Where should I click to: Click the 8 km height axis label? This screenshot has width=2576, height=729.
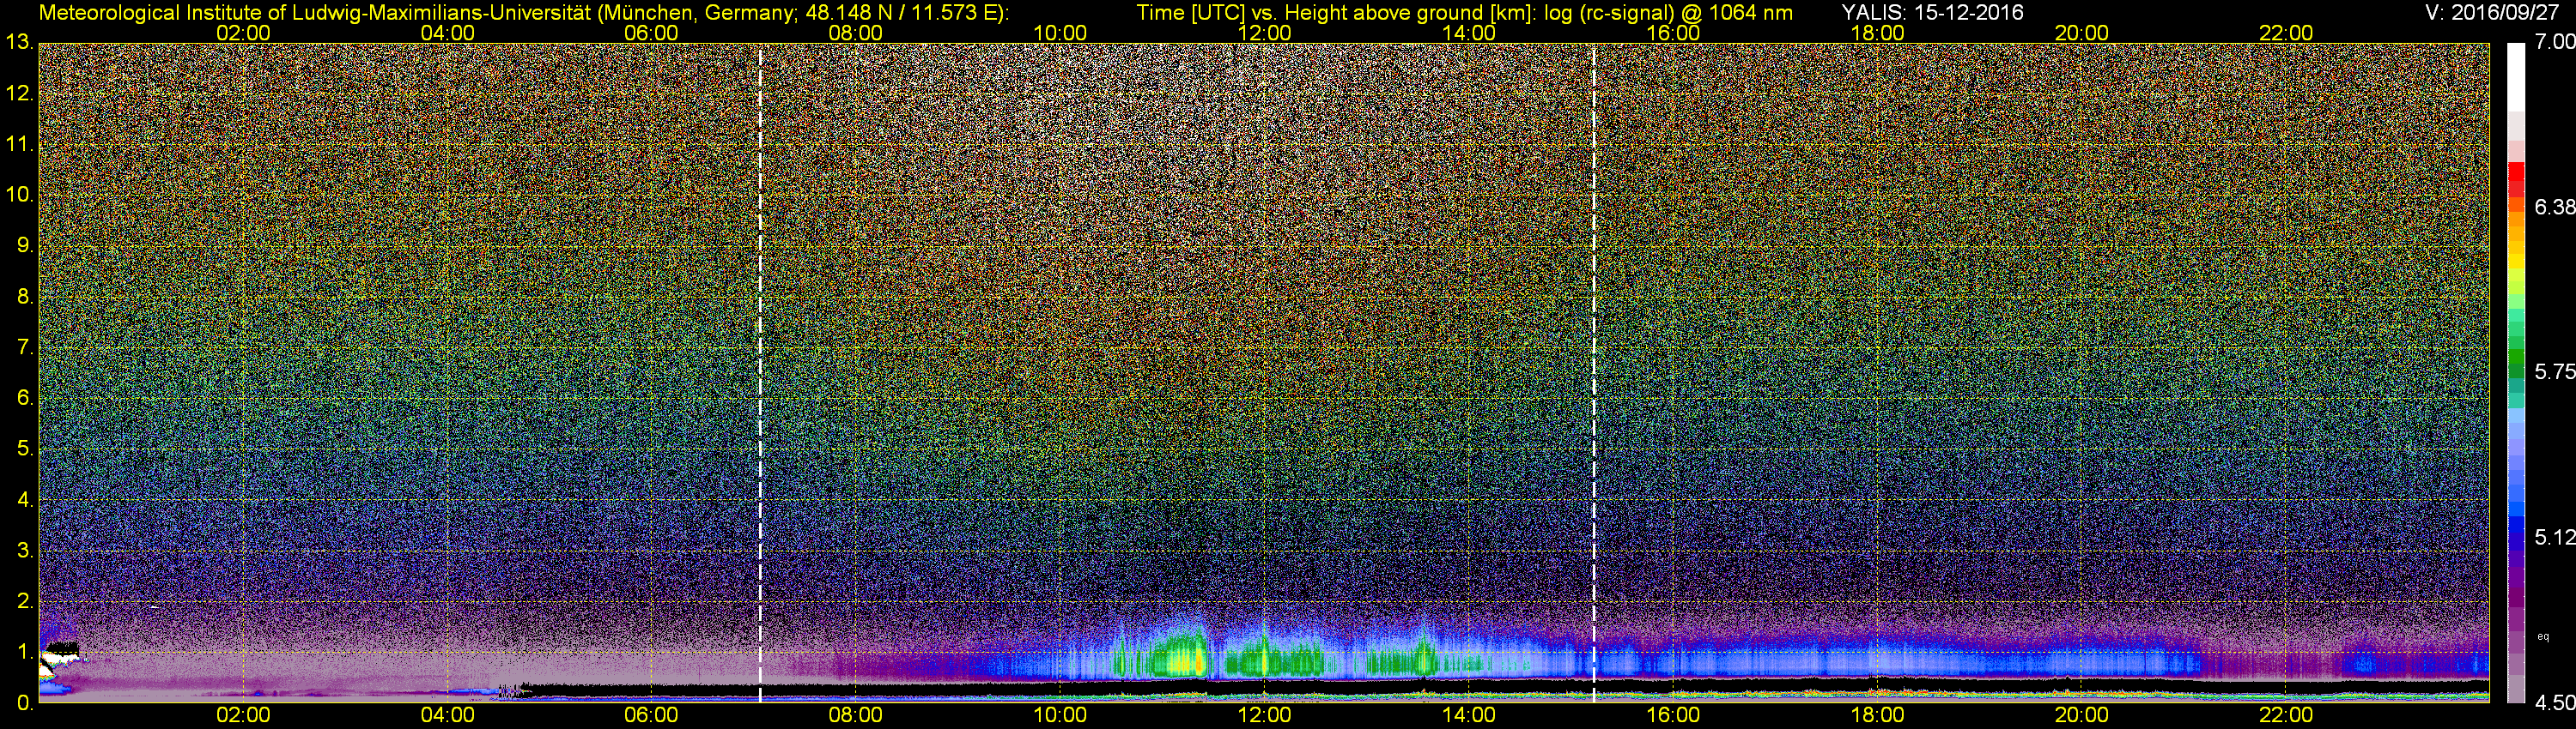[x=25, y=297]
